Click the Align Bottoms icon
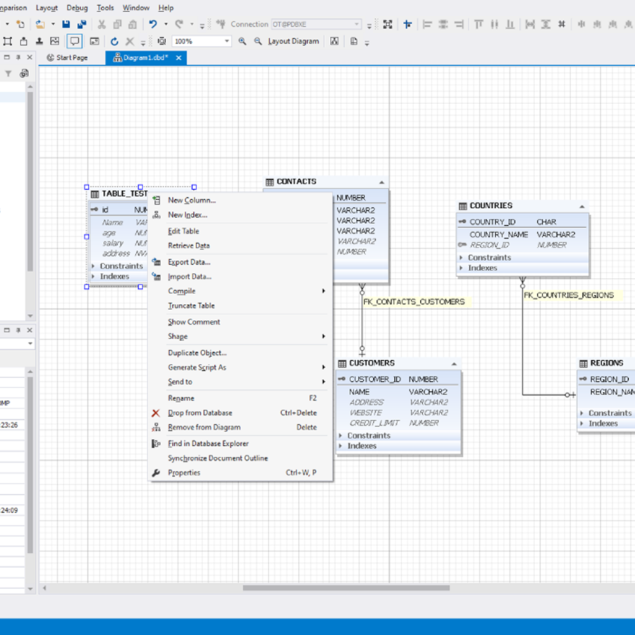The width and height of the screenshot is (635, 635). pyautogui.click(x=510, y=24)
